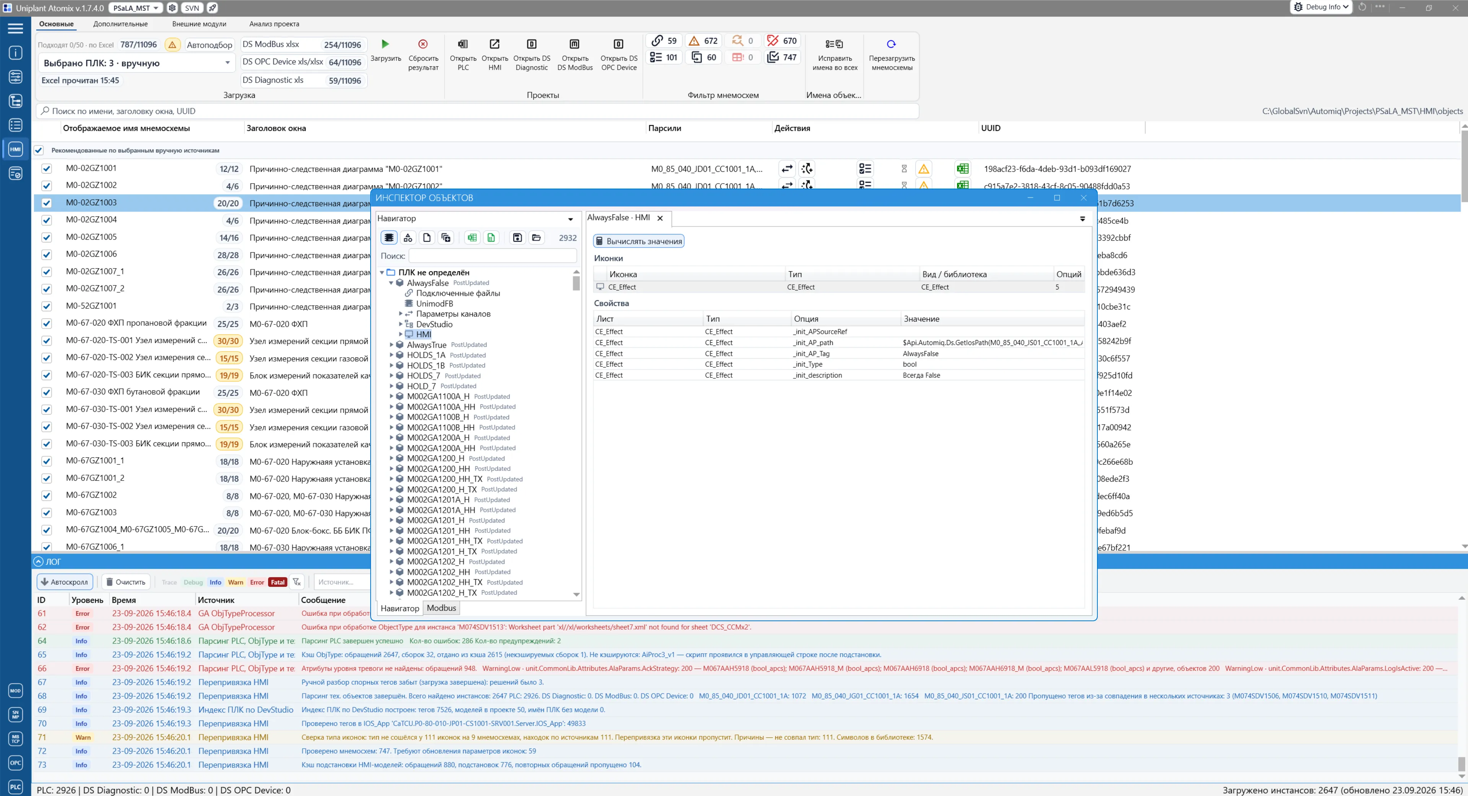Open the Анализ проекта tab

point(274,24)
